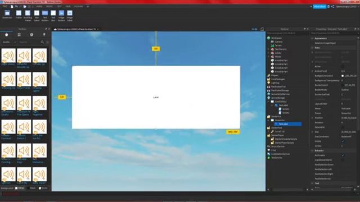The height and width of the screenshot is (202, 360).
Task: Expand the Size property
Action: [312, 132]
